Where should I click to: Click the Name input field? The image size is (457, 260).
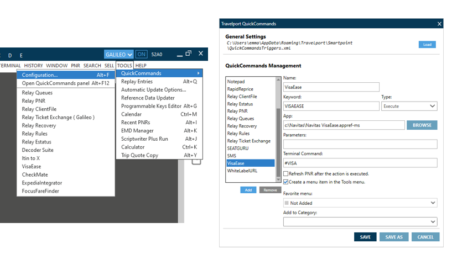(x=331, y=87)
